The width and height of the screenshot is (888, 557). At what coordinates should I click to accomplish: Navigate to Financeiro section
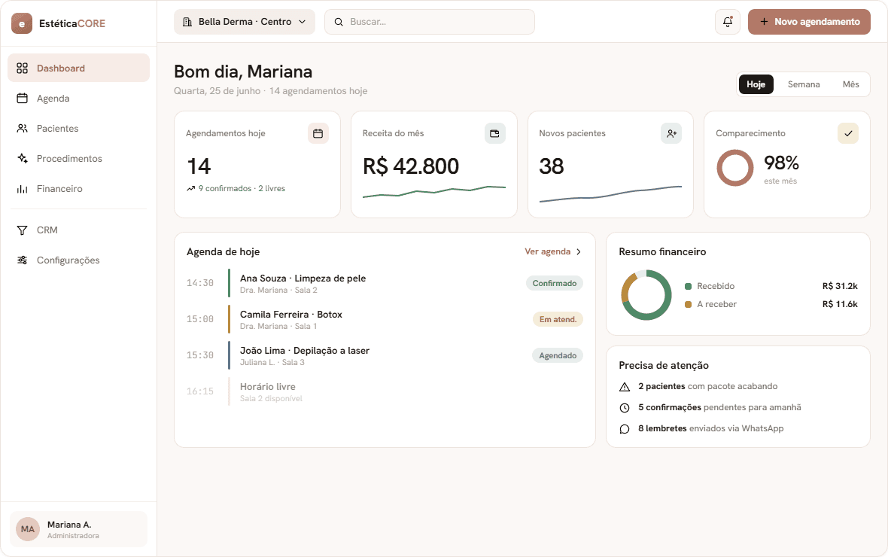click(x=79, y=189)
